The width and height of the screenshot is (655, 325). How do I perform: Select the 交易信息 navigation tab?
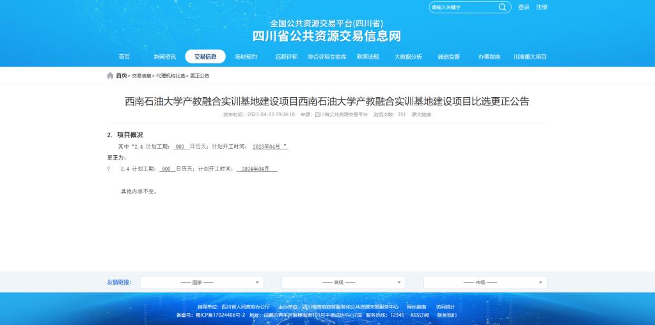(205, 57)
